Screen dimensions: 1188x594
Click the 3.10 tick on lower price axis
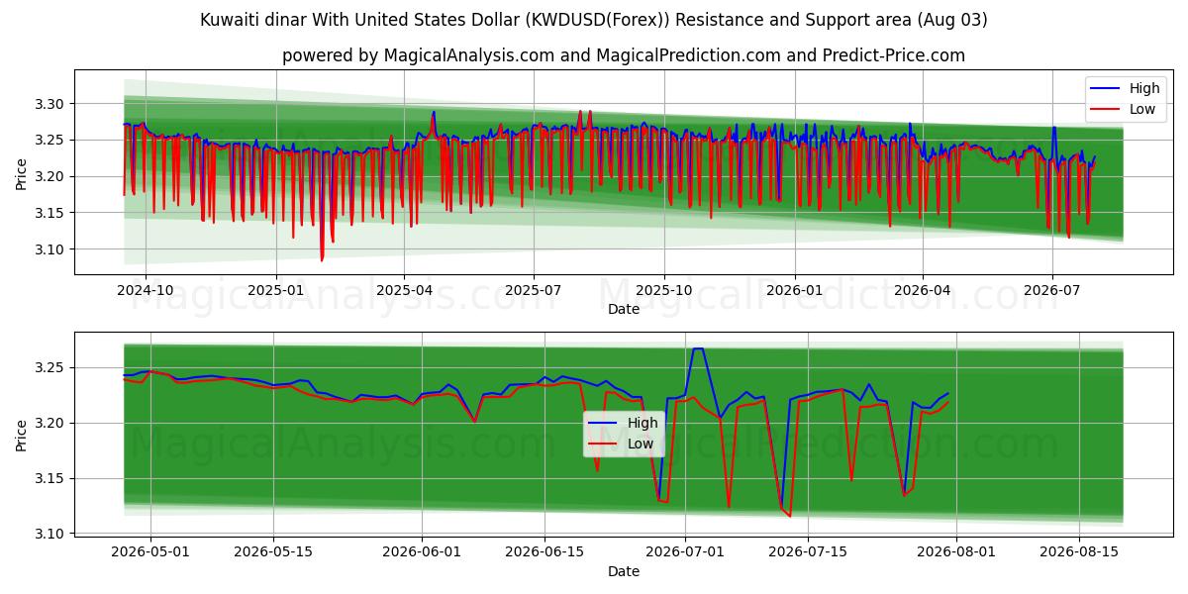tap(51, 534)
